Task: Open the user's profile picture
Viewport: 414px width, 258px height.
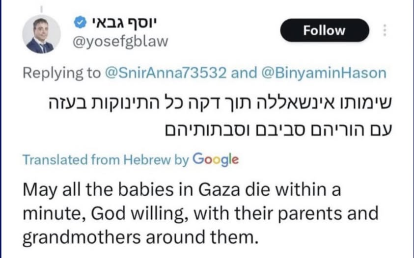Action: tap(41, 34)
